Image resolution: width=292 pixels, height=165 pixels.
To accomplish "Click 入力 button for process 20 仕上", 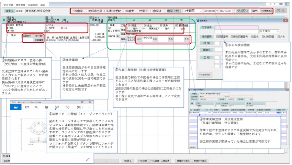I will 155,39.
